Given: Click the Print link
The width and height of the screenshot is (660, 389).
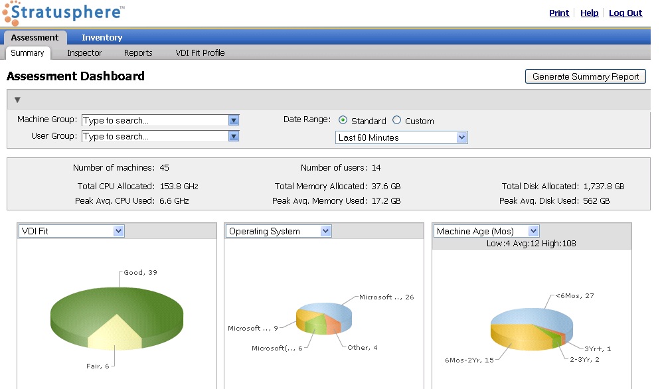Looking at the screenshot, I should pyautogui.click(x=559, y=13).
